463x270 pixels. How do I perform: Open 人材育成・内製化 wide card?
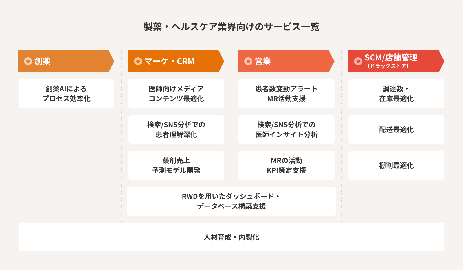point(231,237)
